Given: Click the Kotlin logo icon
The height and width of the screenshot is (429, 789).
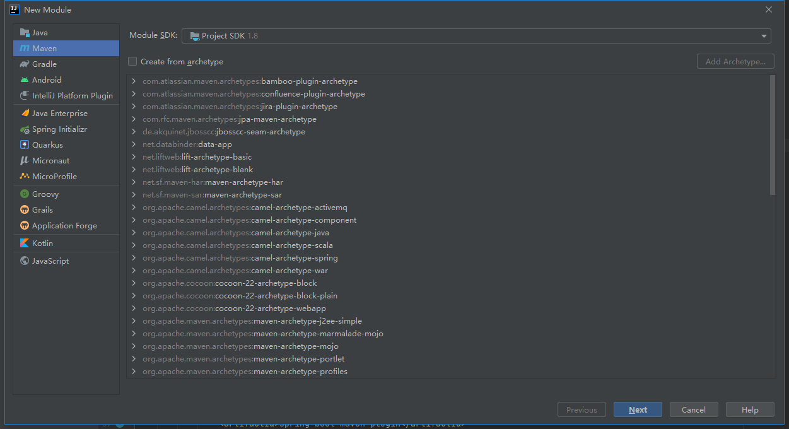Looking at the screenshot, I should (25, 244).
